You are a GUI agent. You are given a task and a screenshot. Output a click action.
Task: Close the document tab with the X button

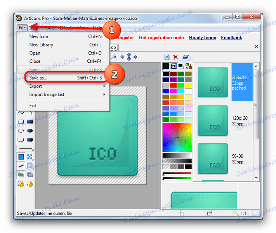point(257,47)
